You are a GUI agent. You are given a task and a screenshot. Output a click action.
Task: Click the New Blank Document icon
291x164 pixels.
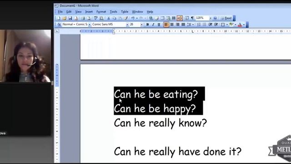point(59,18)
